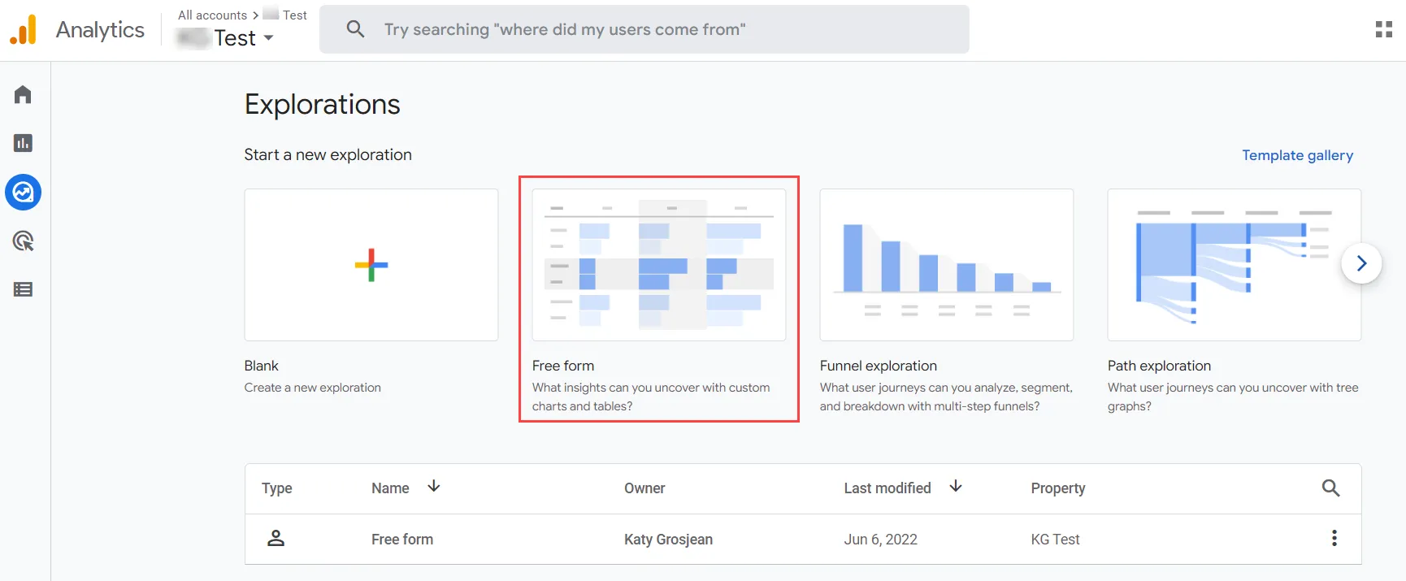Select the Free form template thumbnail
This screenshot has height=581, width=1406.
[x=659, y=265]
